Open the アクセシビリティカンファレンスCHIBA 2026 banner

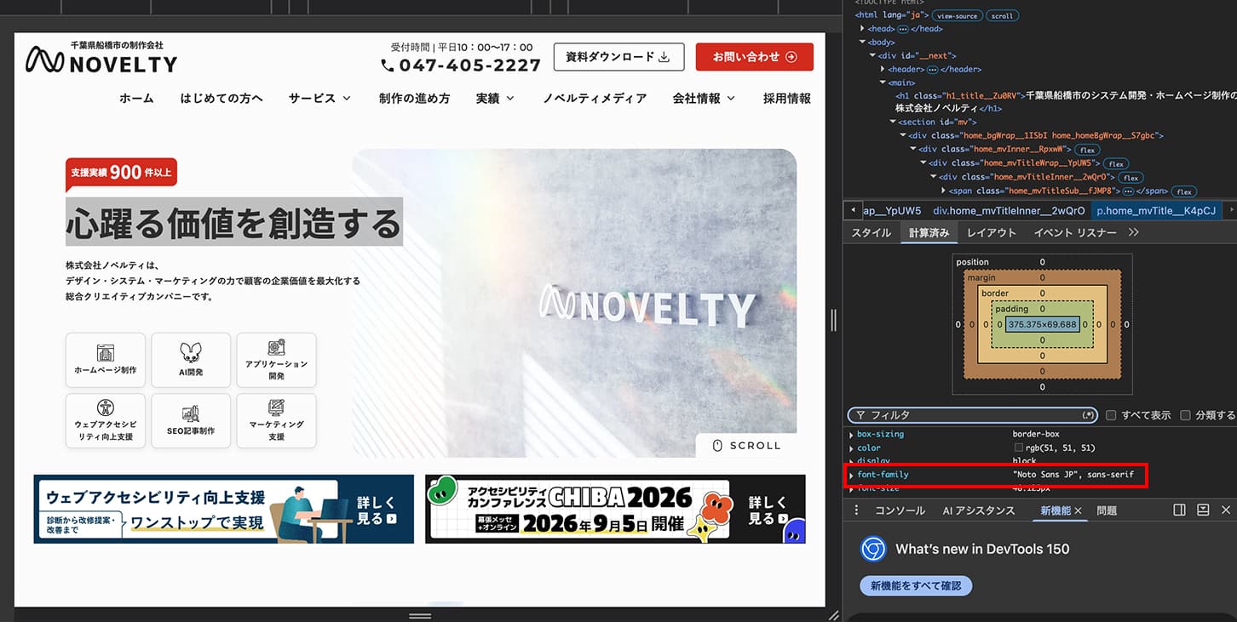pos(615,509)
